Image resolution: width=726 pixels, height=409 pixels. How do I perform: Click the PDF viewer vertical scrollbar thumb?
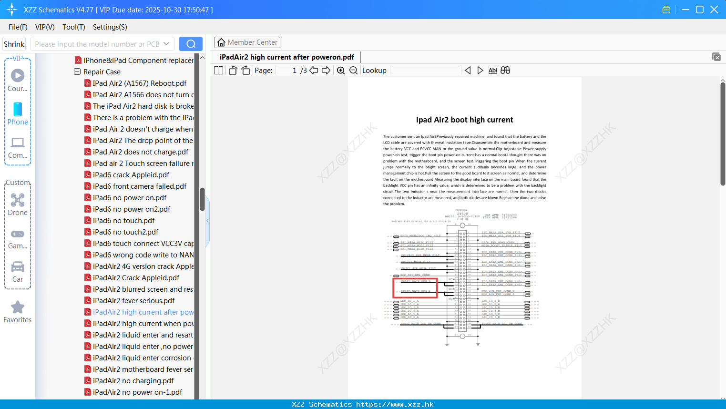click(723, 133)
